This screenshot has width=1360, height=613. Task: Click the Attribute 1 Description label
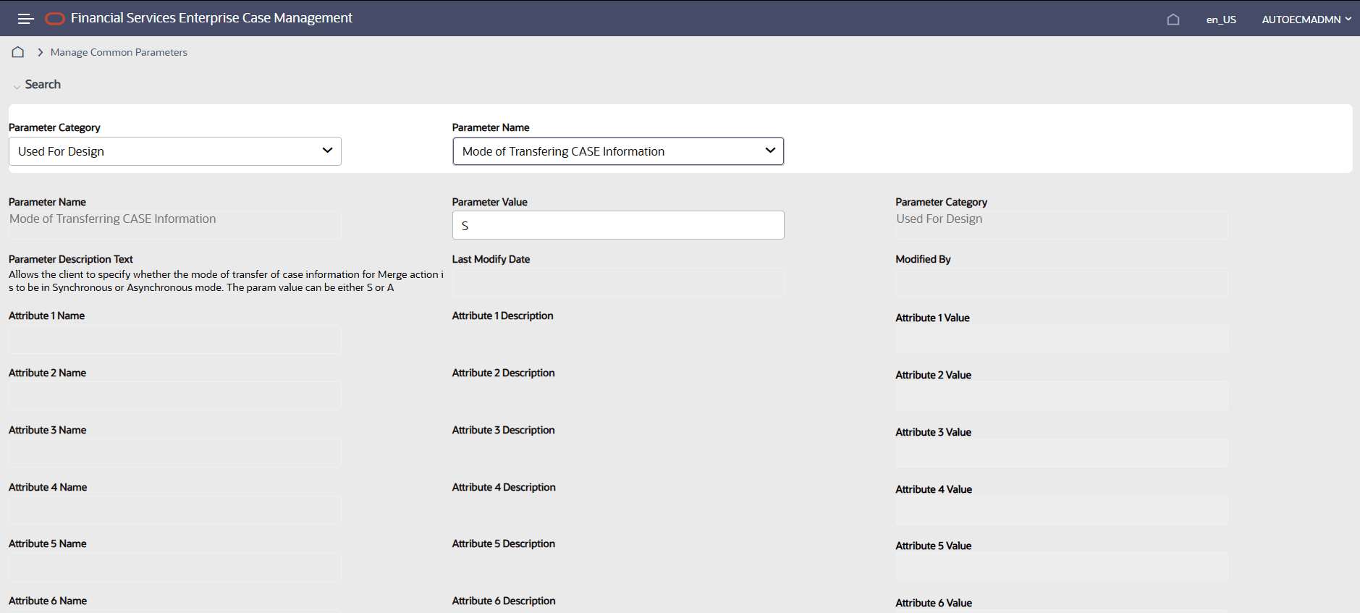click(x=502, y=316)
